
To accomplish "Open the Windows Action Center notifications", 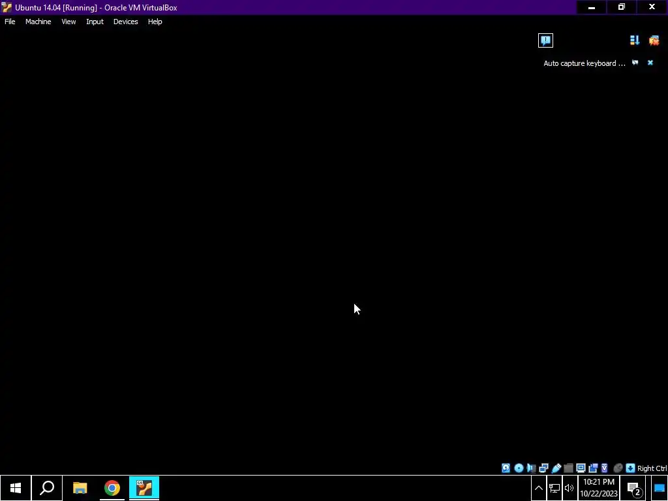I will [x=634, y=489].
